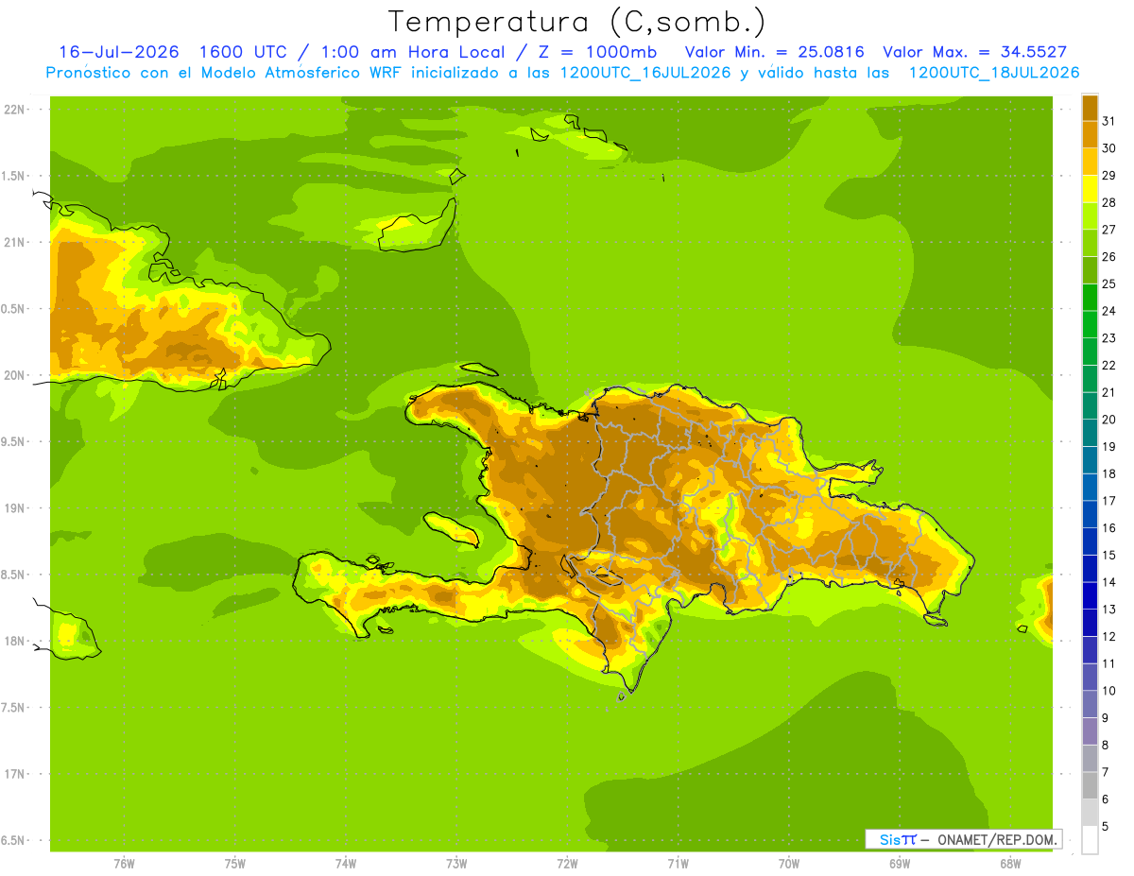1134x876 pixels.
Task: Click the colorbar label "25"
Action: pos(1109,283)
